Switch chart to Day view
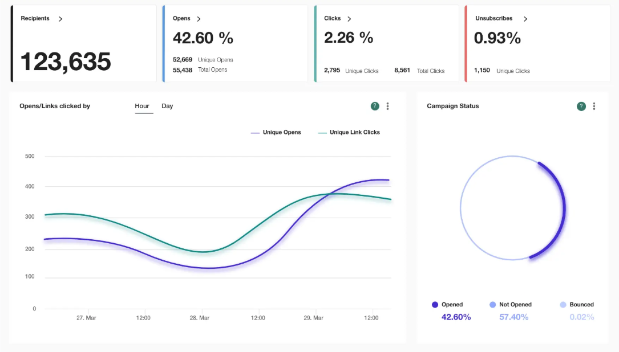The width and height of the screenshot is (619, 352). point(167,106)
